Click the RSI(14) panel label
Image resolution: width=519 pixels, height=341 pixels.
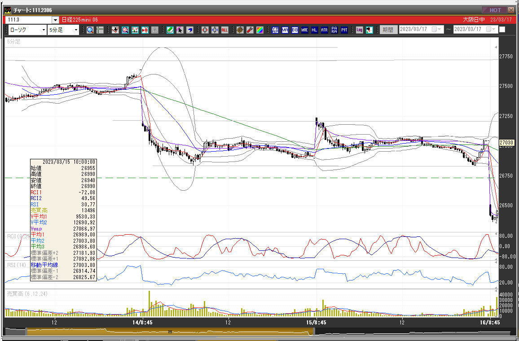click(17, 265)
